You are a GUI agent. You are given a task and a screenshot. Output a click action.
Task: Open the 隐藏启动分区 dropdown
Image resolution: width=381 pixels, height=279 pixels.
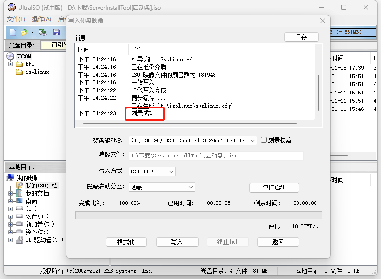(x=162, y=187)
